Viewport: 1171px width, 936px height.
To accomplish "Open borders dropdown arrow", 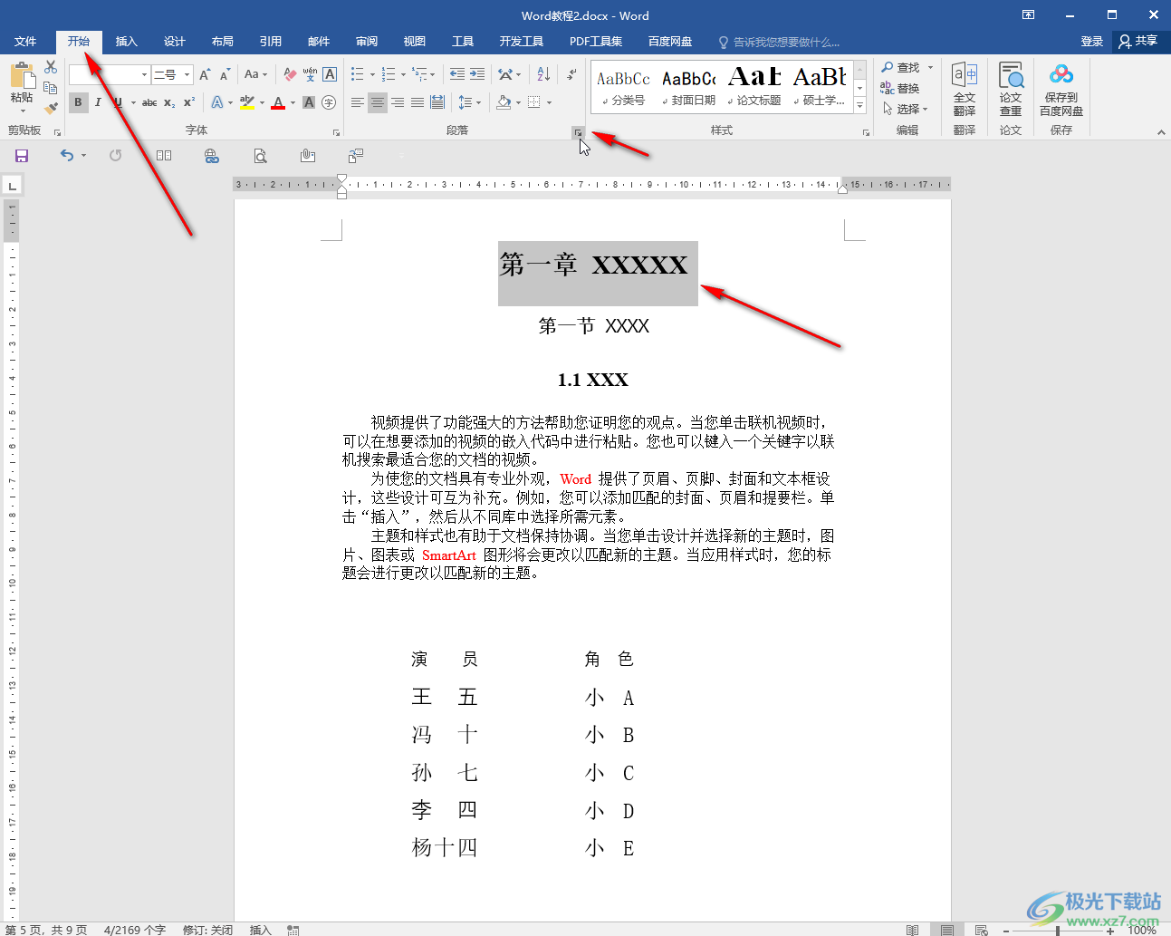I will [x=549, y=102].
